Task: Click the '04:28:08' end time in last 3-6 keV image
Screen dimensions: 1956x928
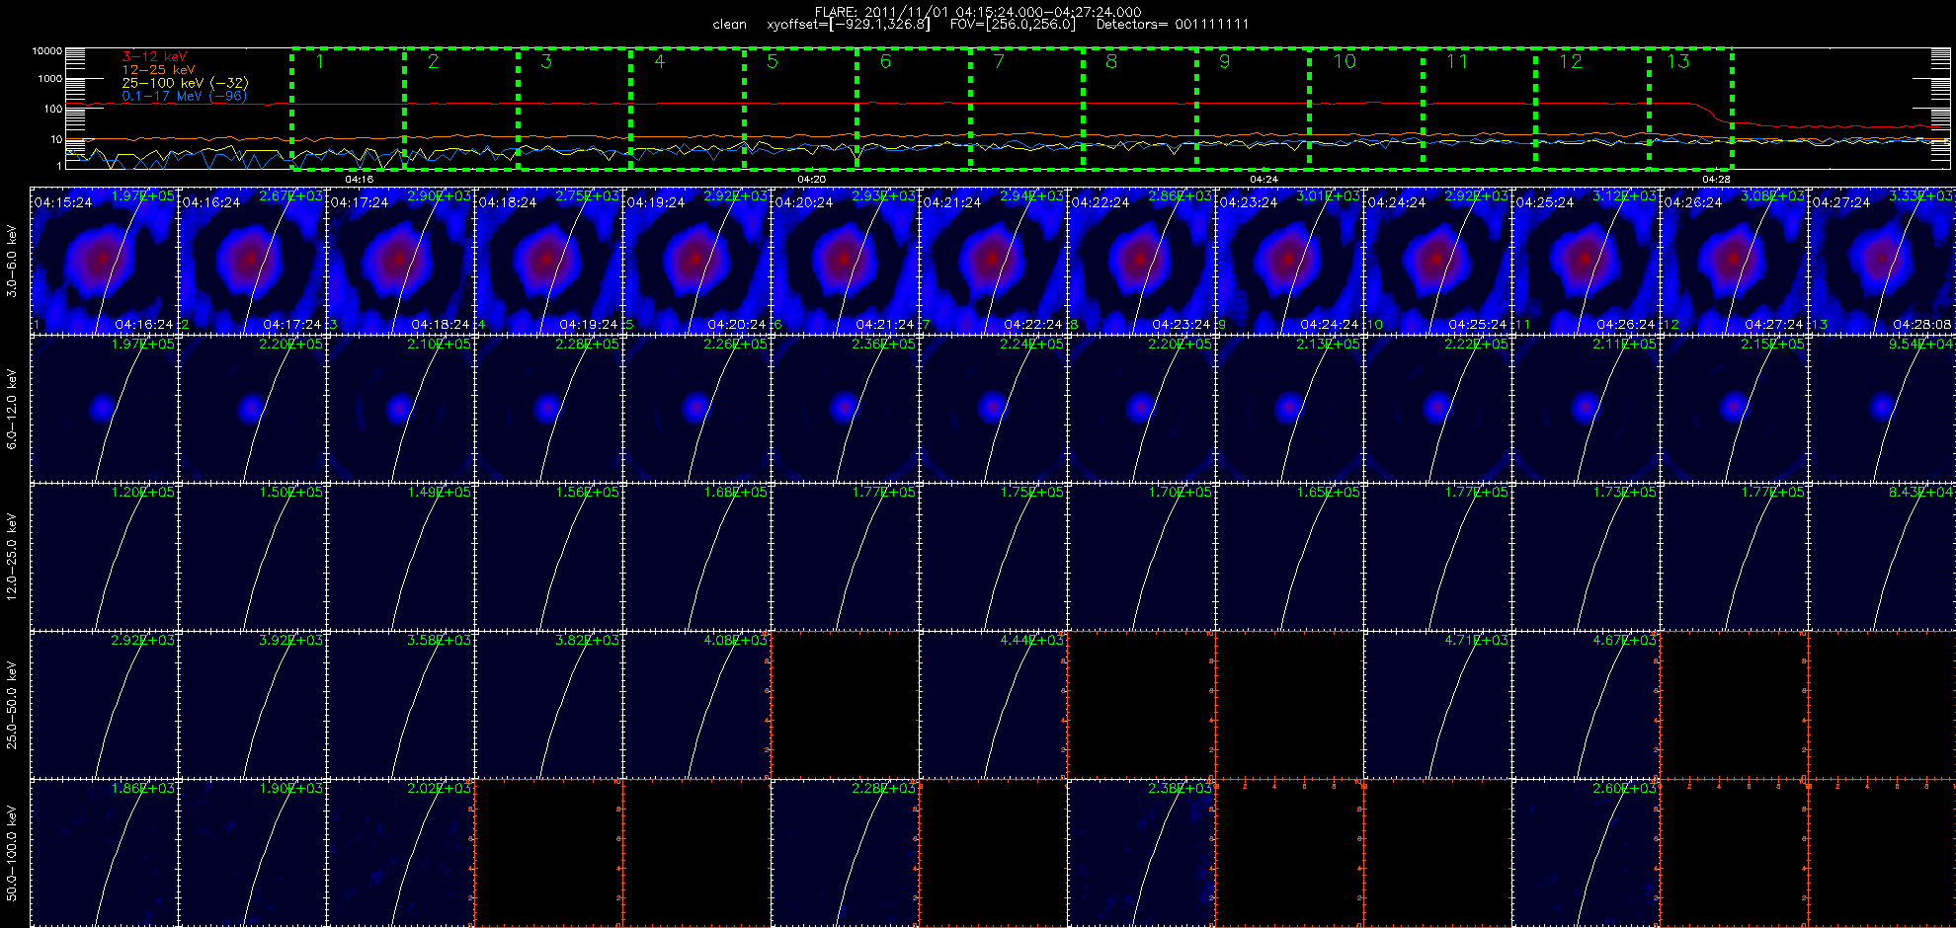Action: click(x=1922, y=324)
